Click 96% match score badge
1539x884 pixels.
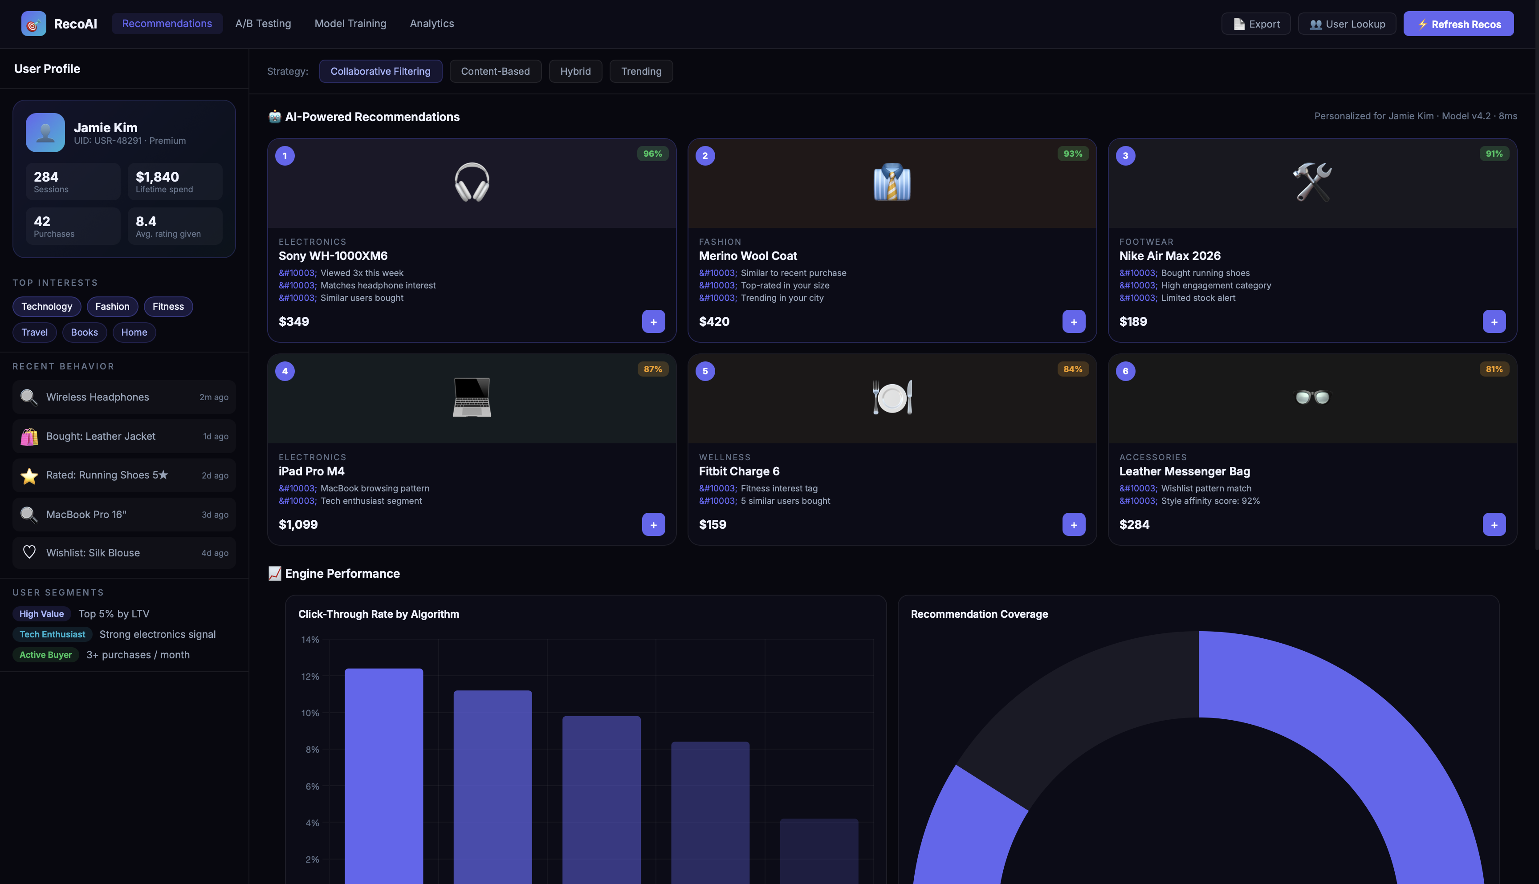[x=652, y=154]
